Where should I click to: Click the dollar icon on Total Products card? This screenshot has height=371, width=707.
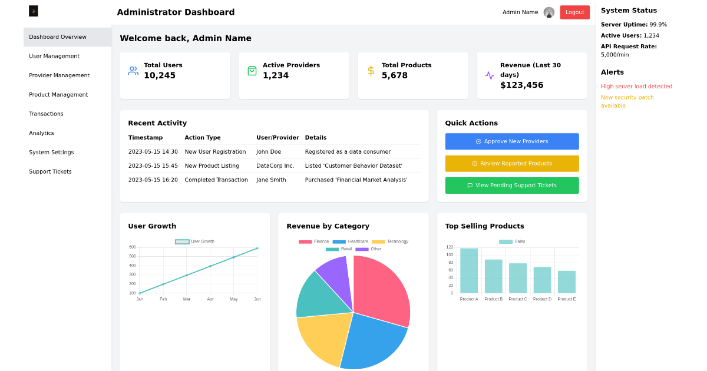coord(371,71)
